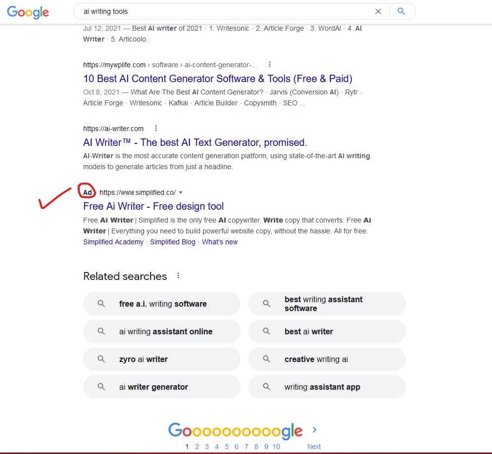This screenshot has height=454, width=492.
Task: Open three-dot menu beside ai-writer.com result
Action: tap(156, 128)
